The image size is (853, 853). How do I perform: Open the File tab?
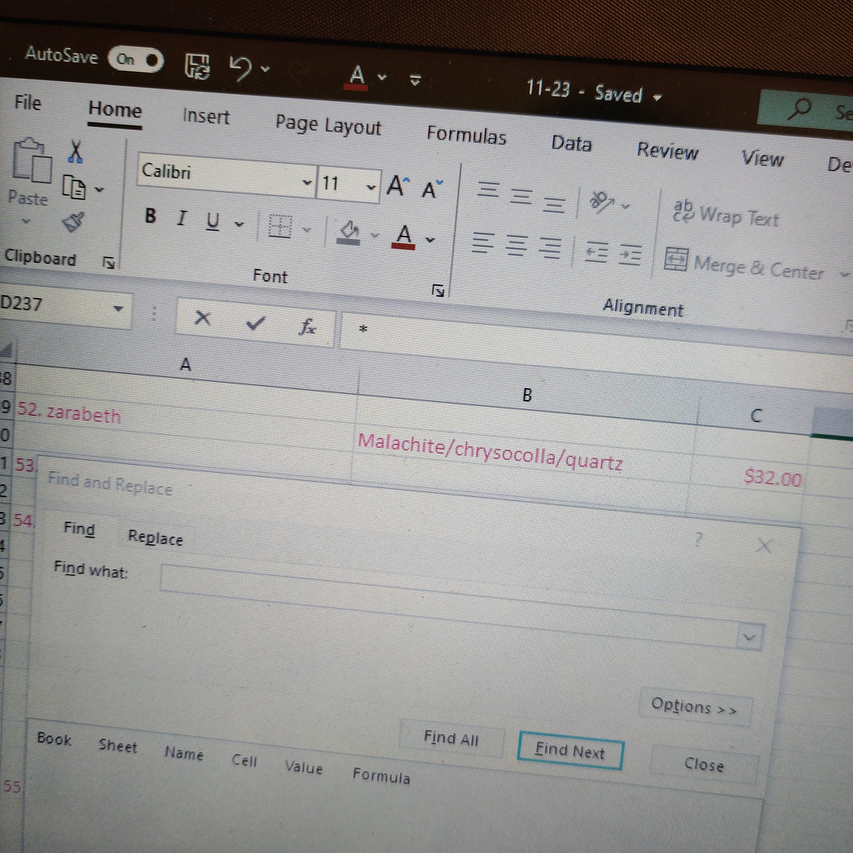click(x=27, y=102)
